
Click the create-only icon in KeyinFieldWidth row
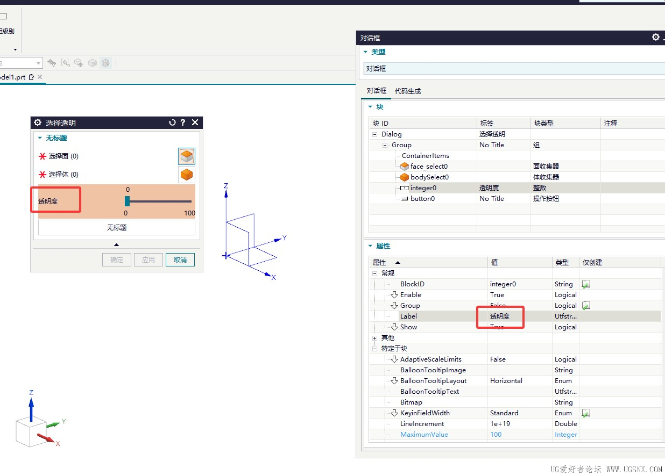pyautogui.click(x=586, y=413)
